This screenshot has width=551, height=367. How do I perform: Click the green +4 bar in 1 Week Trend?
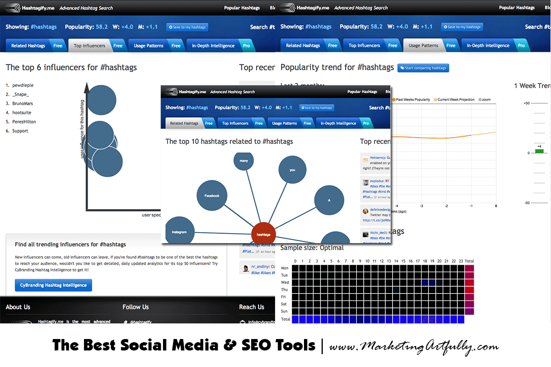[539, 151]
